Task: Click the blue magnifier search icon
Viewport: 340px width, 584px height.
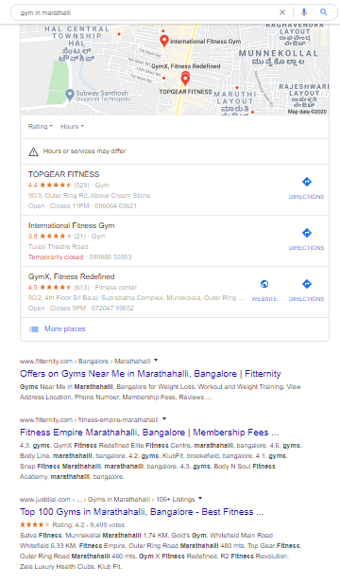Action: coord(324,12)
